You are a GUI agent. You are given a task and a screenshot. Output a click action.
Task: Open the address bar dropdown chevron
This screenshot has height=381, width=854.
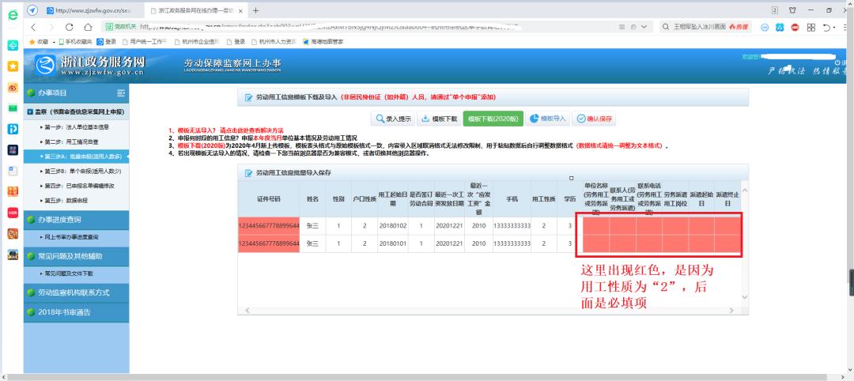(x=645, y=27)
